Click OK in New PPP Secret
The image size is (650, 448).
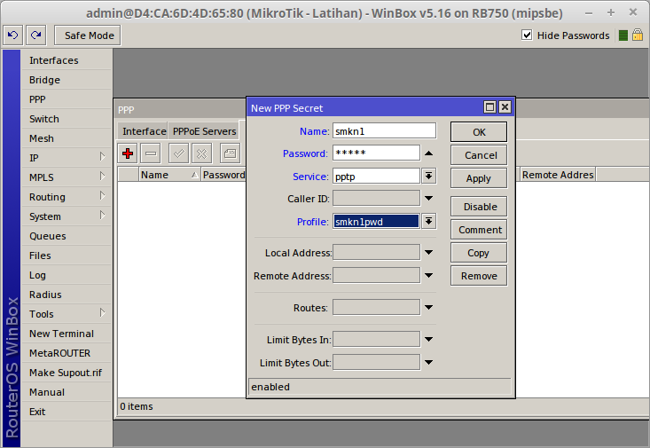click(x=479, y=132)
